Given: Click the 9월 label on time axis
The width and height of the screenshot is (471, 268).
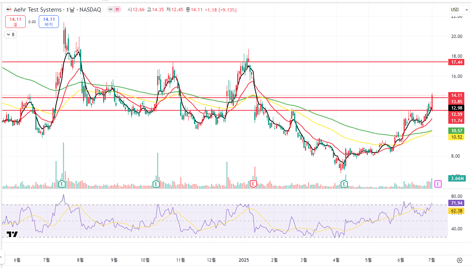Looking at the screenshot, I should click(x=114, y=260).
